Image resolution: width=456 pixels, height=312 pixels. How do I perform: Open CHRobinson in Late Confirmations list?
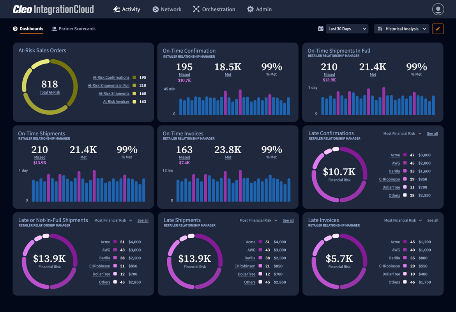(389, 179)
